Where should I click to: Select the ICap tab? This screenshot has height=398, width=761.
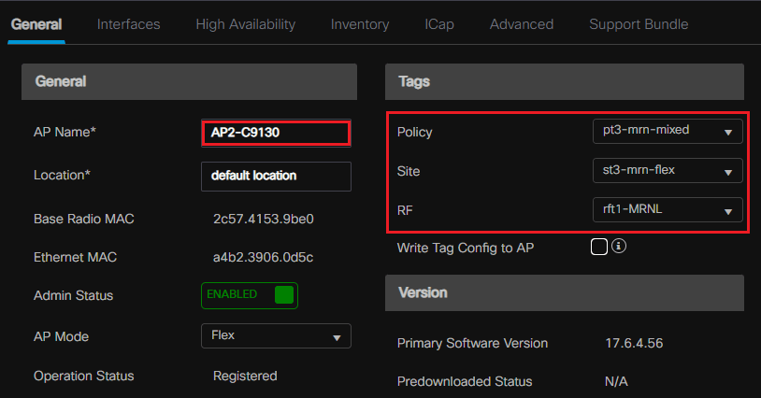click(438, 24)
